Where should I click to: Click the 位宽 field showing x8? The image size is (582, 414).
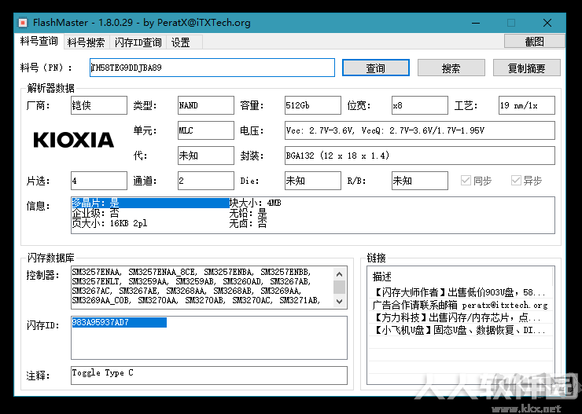(x=419, y=105)
